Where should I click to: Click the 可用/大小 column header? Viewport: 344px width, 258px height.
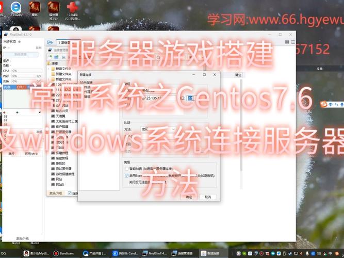(x=31, y=154)
